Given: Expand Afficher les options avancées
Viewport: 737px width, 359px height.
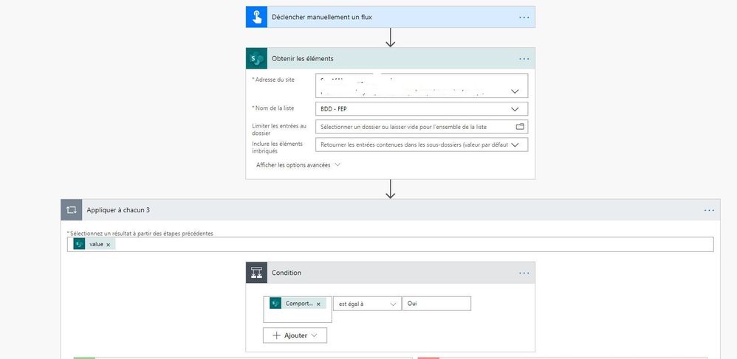Looking at the screenshot, I should point(298,165).
